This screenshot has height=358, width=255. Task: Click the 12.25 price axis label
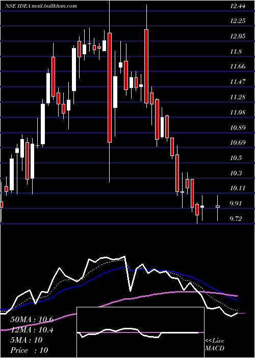tap(238, 21)
